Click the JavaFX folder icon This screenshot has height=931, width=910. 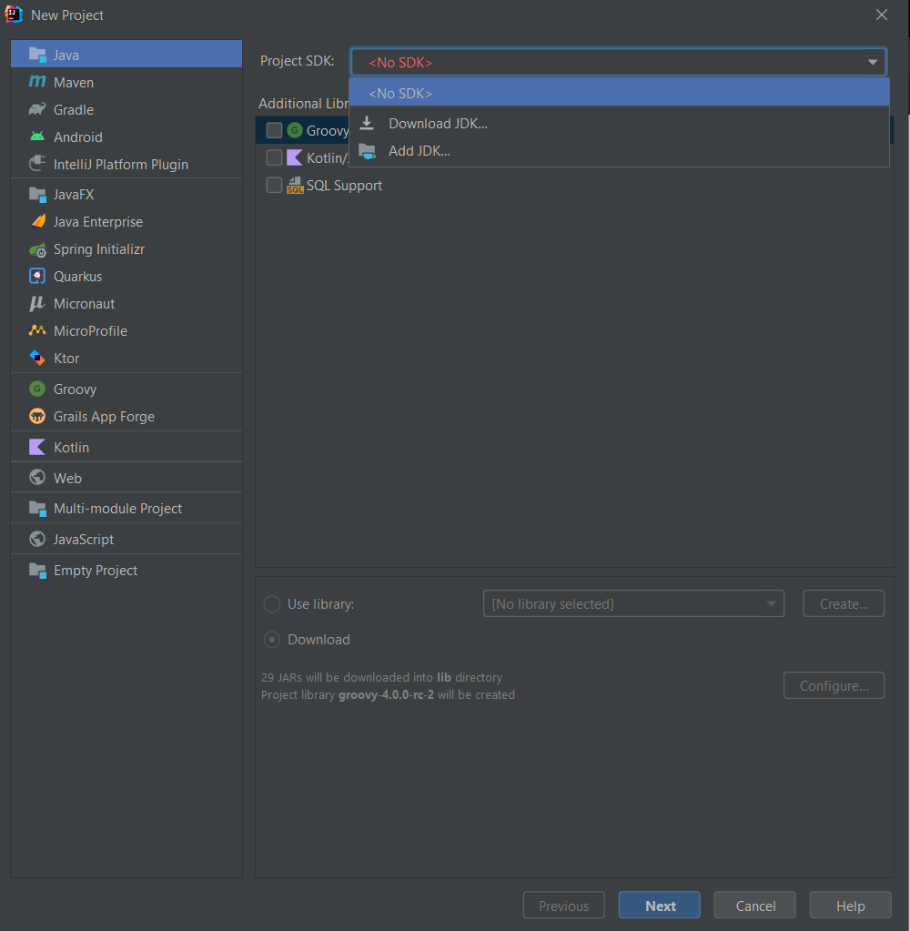[x=37, y=194]
